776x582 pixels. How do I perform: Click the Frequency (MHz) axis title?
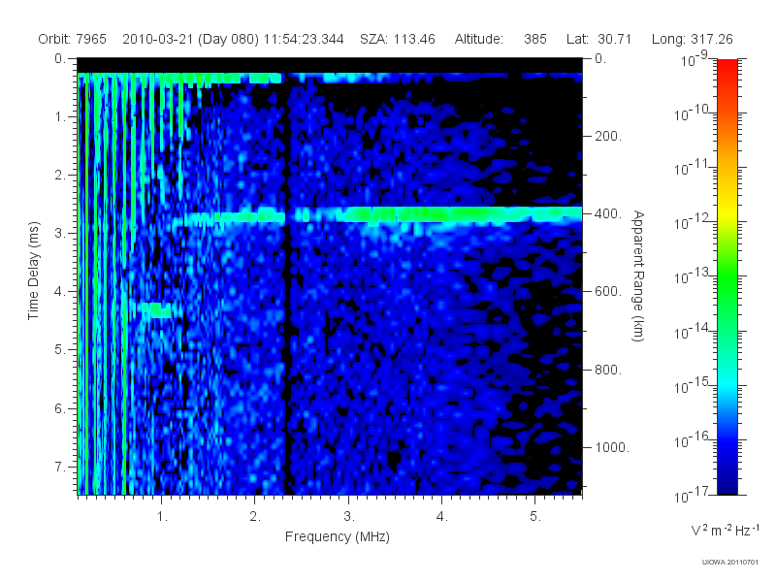[x=338, y=536]
